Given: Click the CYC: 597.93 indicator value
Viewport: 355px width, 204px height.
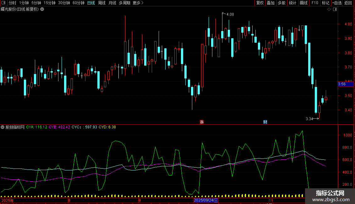Looking at the screenshot, I should [84, 127].
